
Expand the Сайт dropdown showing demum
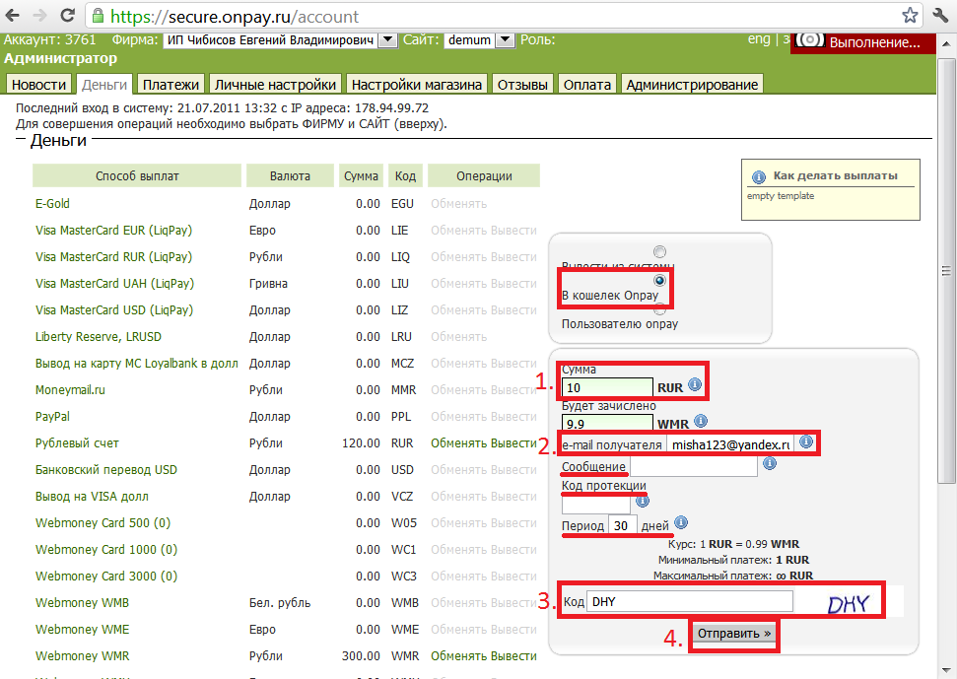(x=504, y=40)
